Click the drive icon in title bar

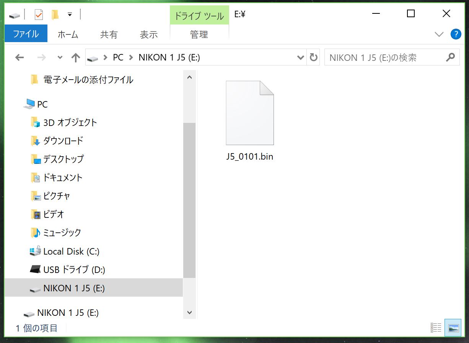[14, 16]
